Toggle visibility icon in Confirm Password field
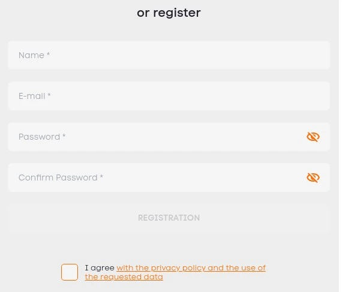This screenshot has height=292, width=342. click(x=313, y=177)
